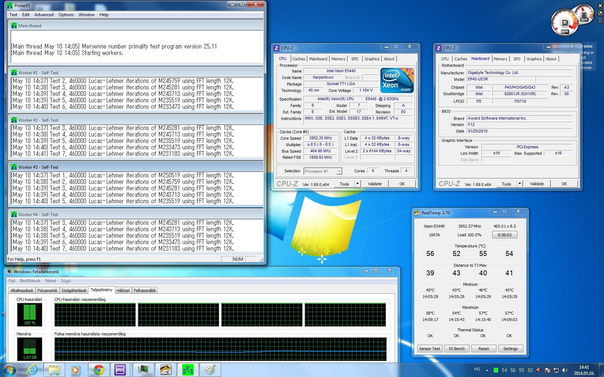Open the Processor #1 selection combo box
The width and height of the screenshot is (604, 377).
(x=322, y=171)
